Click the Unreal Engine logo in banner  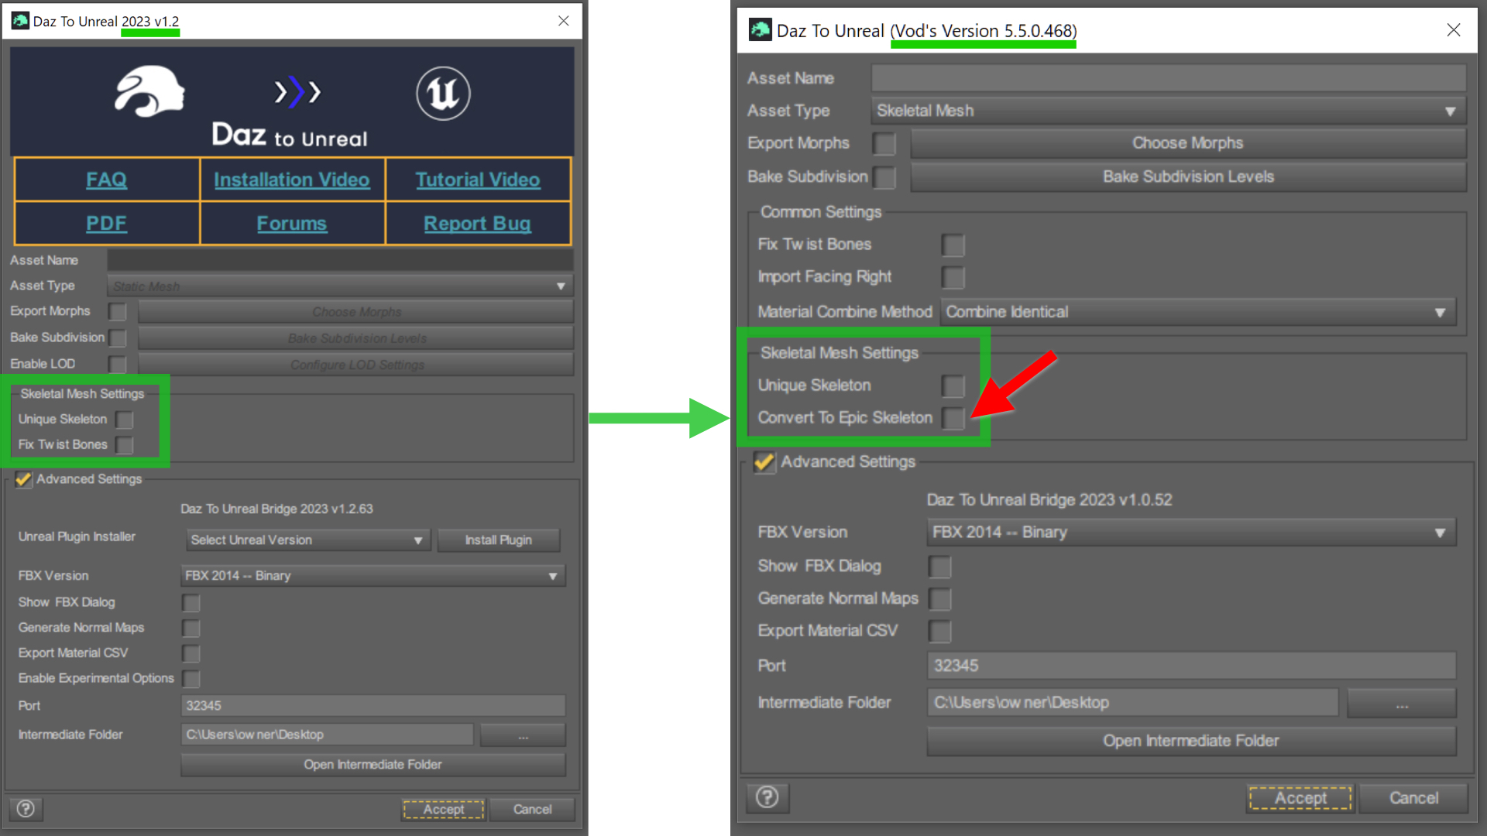point(443,93)
